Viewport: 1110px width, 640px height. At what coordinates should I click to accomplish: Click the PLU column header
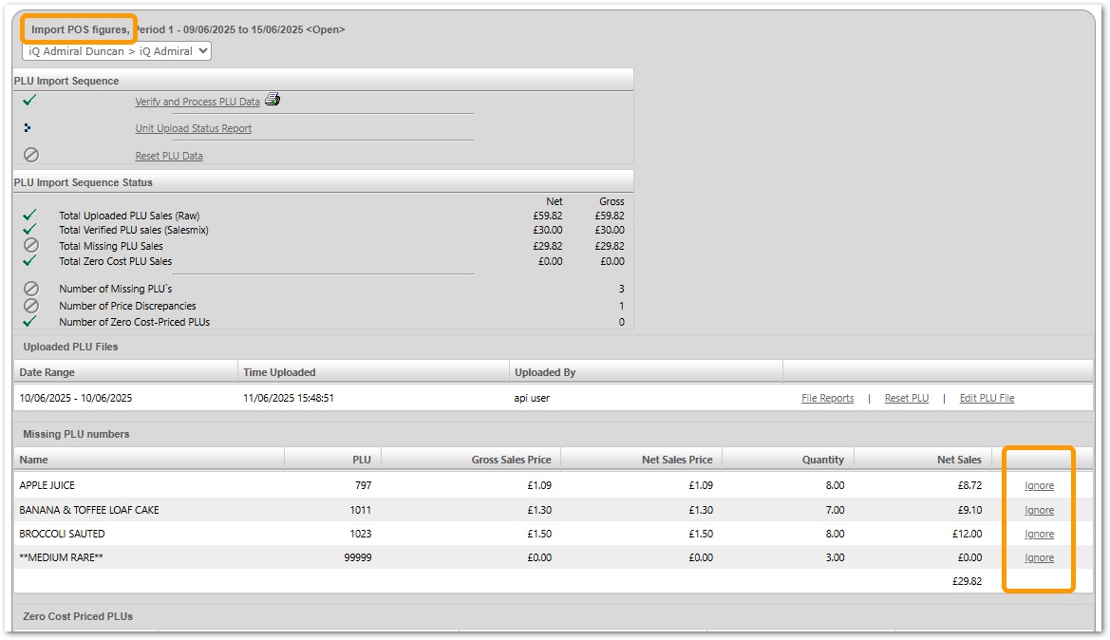point(361,460)
